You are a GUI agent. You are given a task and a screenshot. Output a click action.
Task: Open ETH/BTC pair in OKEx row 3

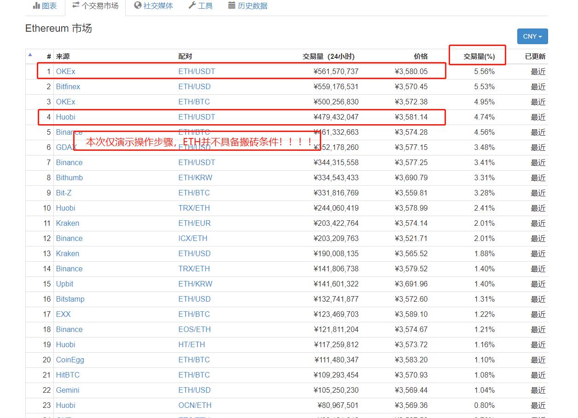(x=194, y=102)
